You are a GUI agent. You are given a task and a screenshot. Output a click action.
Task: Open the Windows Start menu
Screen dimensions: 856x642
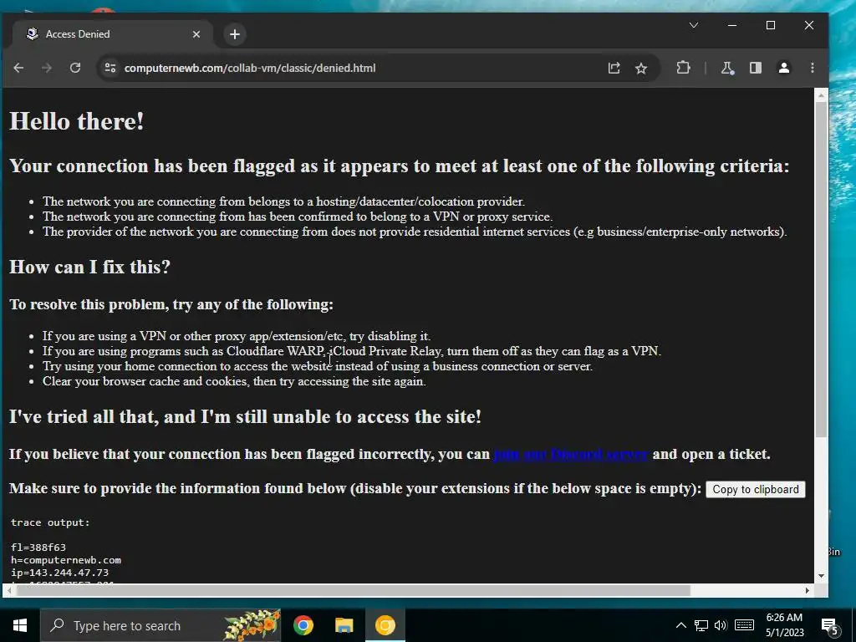point(20,625)
